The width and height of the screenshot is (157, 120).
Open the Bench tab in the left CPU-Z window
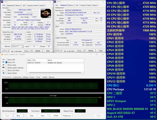tap(36, 6)
